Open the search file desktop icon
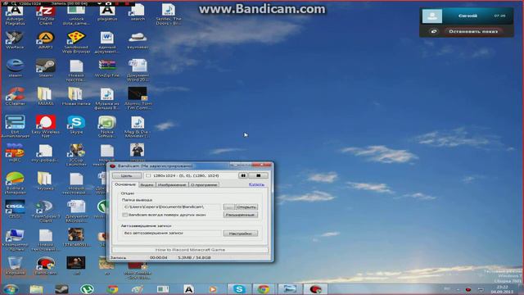Screen dimensions: 524x295 click(x=138, y=13)
